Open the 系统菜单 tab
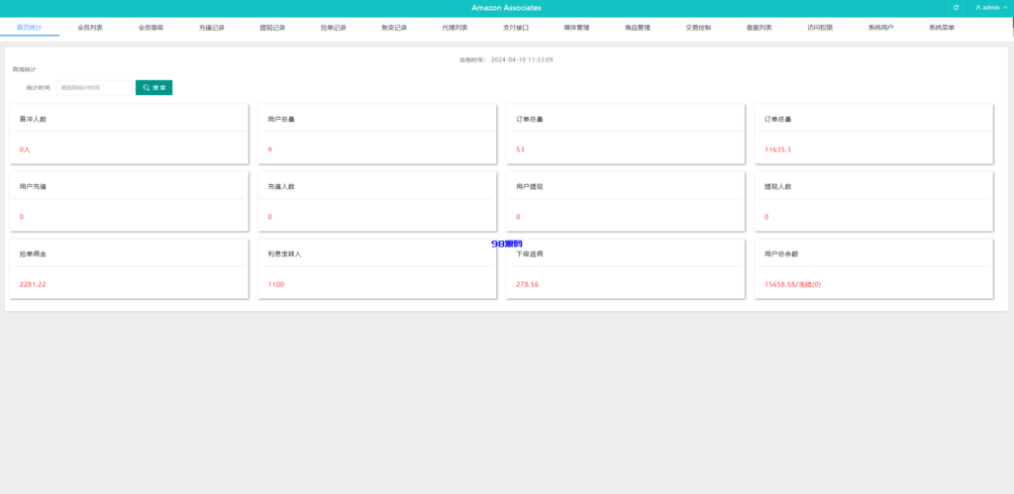This screenshot has width=1014, height=494. tap(942, 28)
